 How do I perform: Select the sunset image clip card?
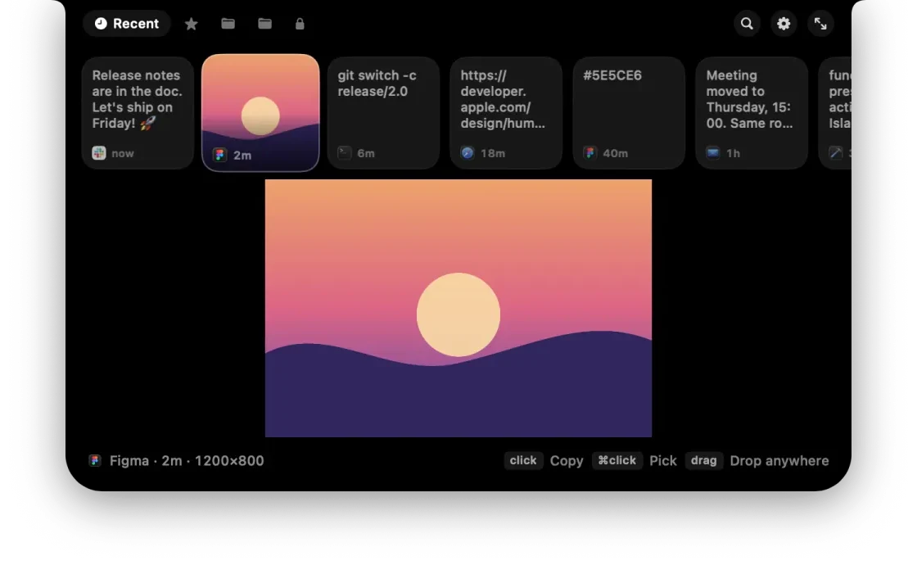260,113
